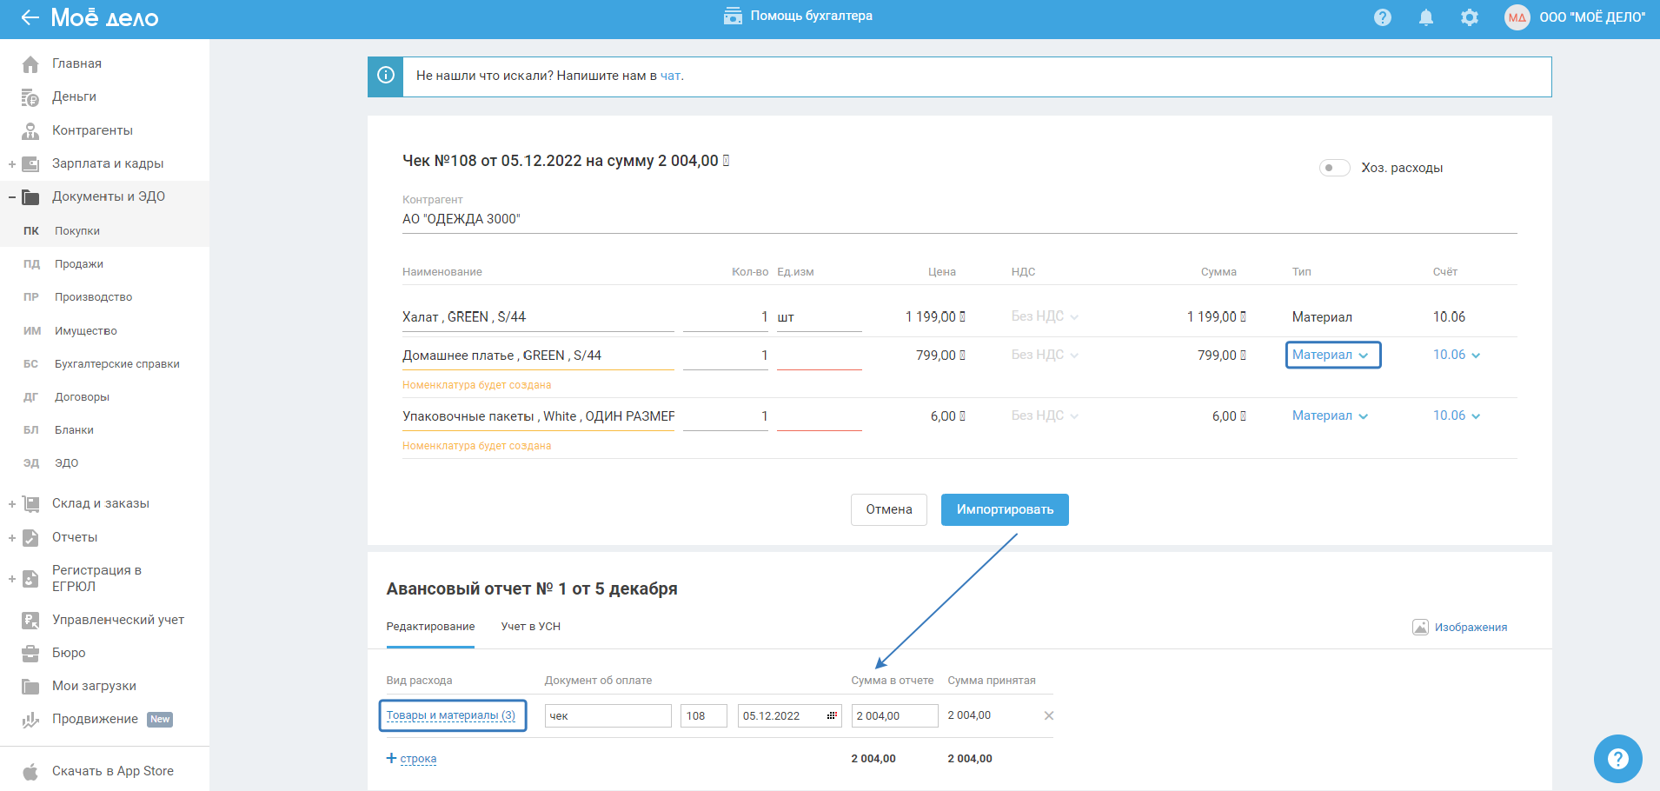Click the notifications bell icon
The image size is (1660, 791).
click(x=1426, y=17)
